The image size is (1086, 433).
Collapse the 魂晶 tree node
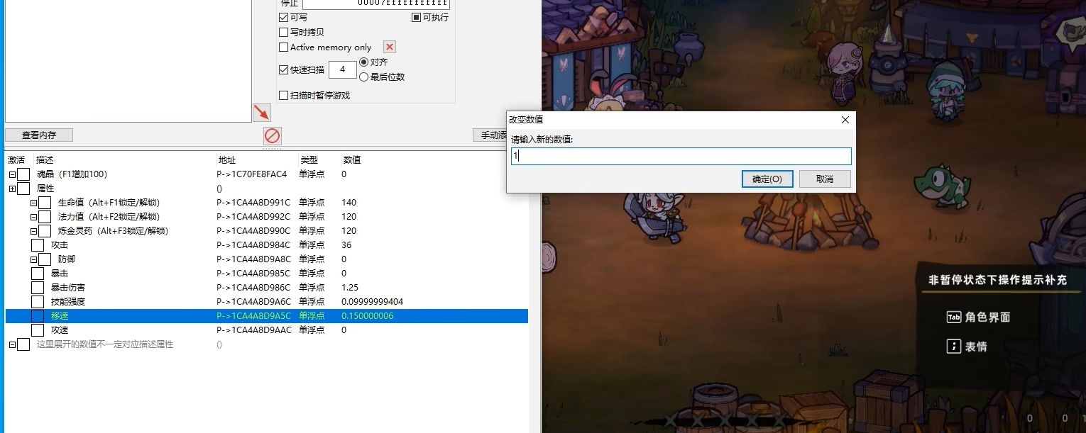pos(12,174)
